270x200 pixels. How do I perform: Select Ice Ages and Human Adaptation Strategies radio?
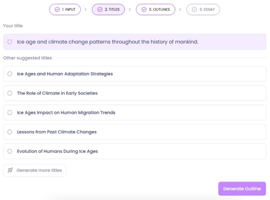tap(10, 74)
